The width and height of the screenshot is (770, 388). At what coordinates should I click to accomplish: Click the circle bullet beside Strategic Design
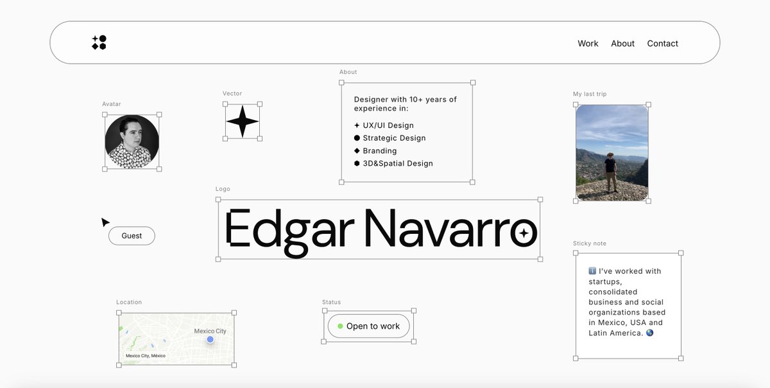(x=357, y=138)
